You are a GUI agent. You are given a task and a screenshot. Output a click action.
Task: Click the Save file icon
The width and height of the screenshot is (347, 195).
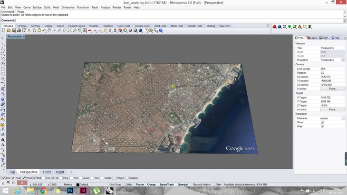[14, 30]
